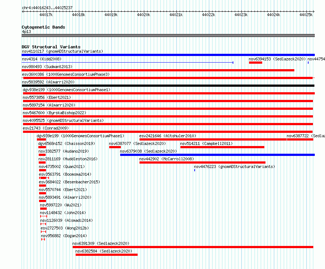Click nsv4095525 (gnomADStructuralVariants) label
The width and height of the screenshot is (325, 269).
[63, 120]
